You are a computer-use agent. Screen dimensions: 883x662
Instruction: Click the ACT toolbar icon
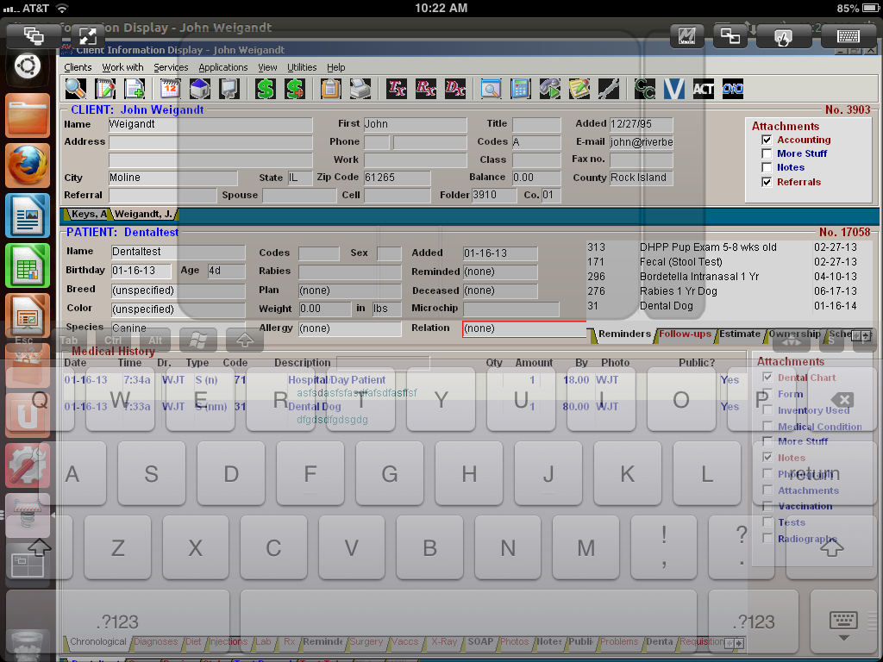pos(704,89)
